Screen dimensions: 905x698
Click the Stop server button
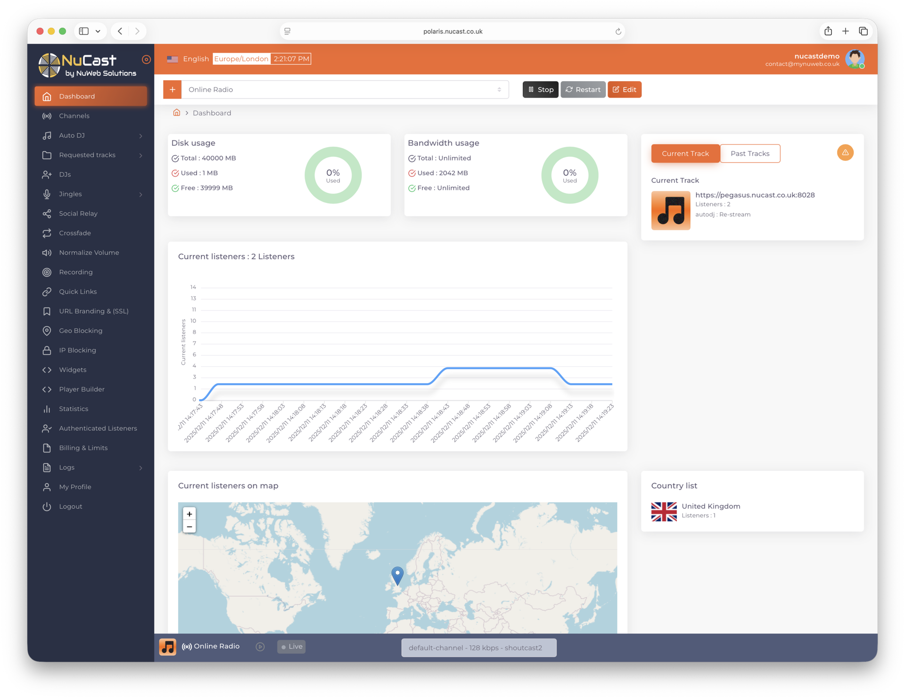[x=540, y=90]
